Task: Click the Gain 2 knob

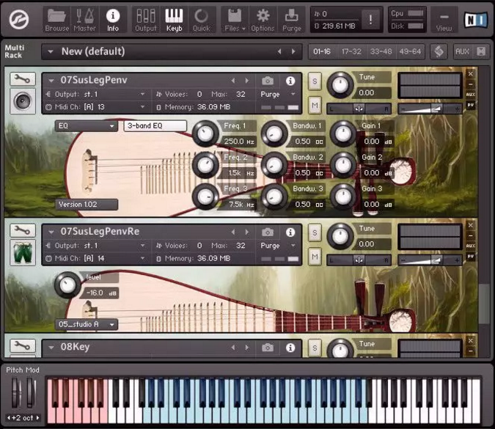Action: coord(343,165)
